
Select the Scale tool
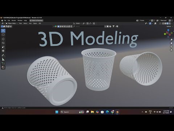3,47
